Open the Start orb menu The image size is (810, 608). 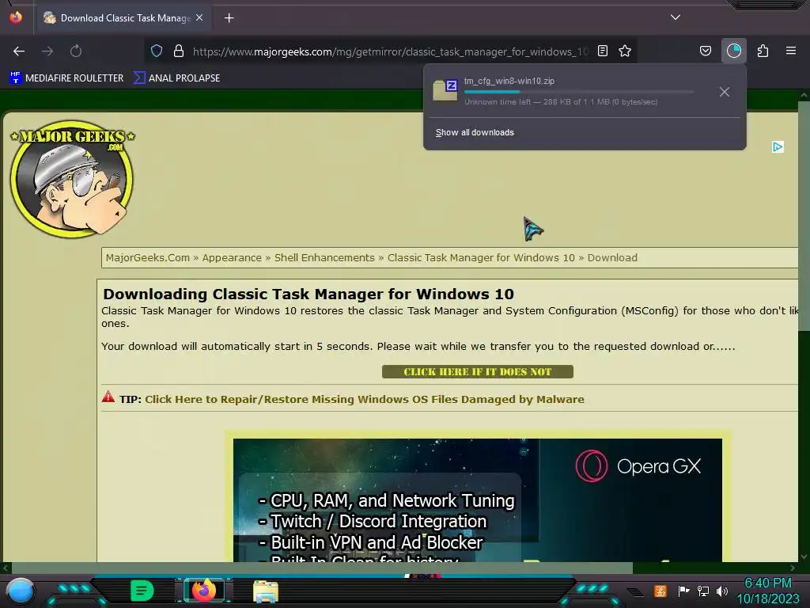[x=20, y=591]
